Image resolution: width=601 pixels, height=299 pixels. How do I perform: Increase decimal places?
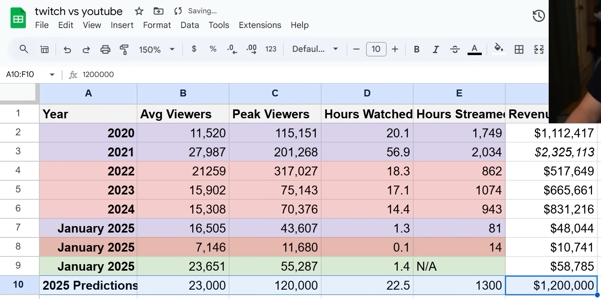coord(251,49)
